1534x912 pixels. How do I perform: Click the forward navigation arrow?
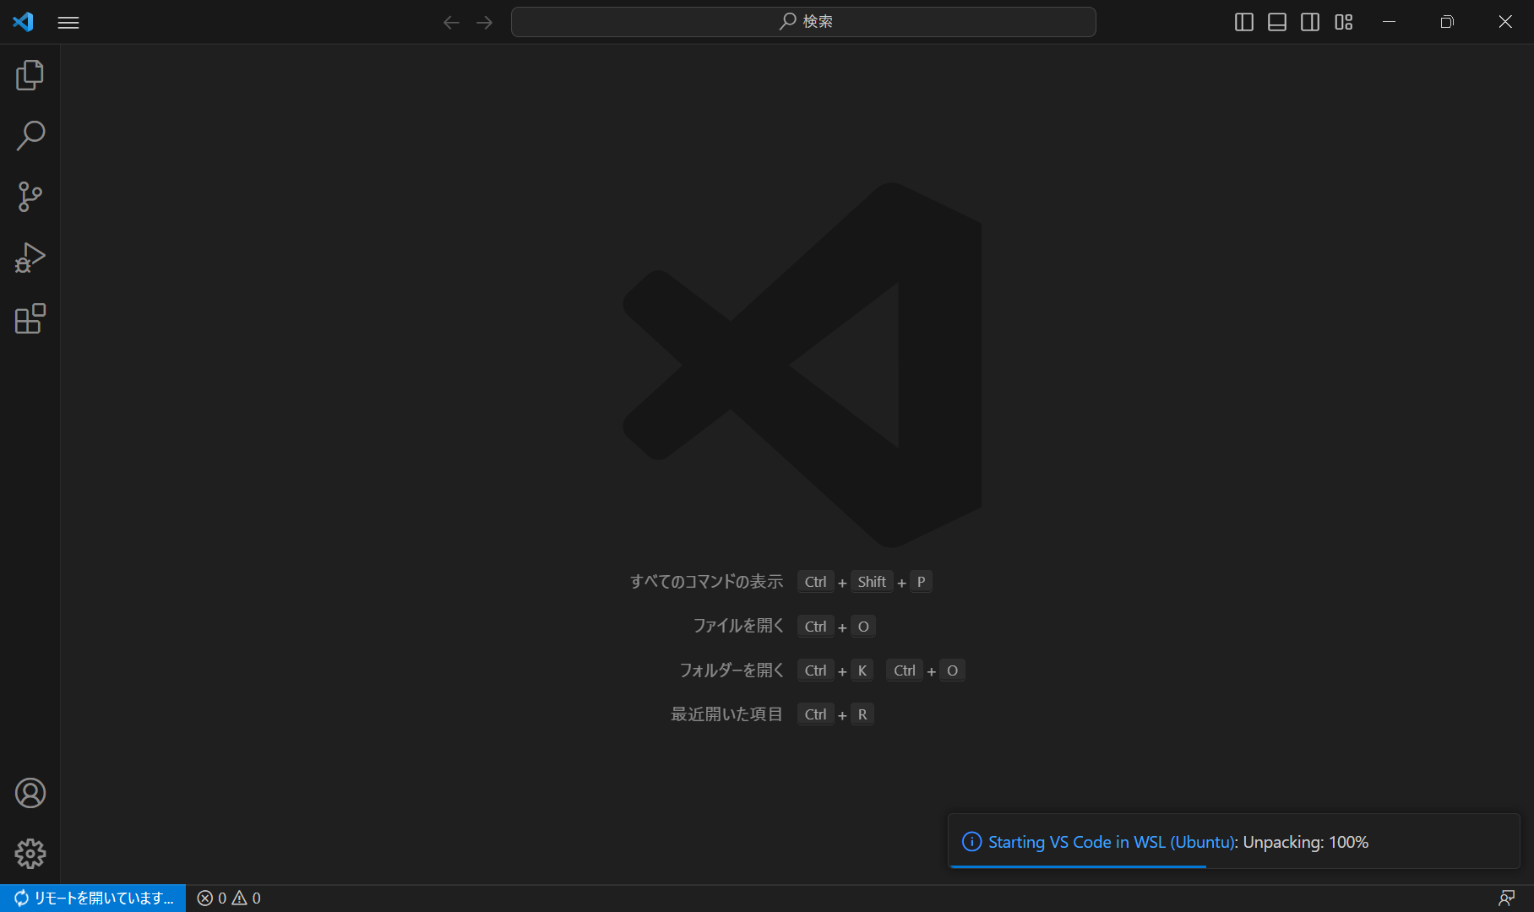(x=484, y=23)
